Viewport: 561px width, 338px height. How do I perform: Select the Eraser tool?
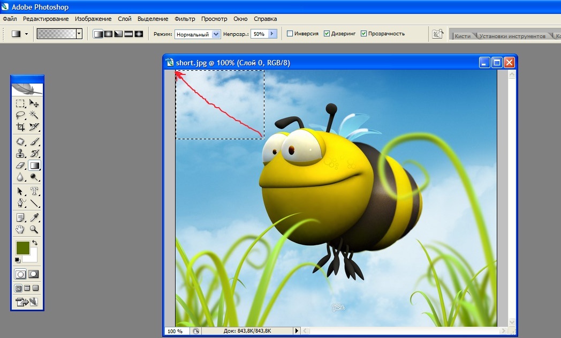(20, 166)
